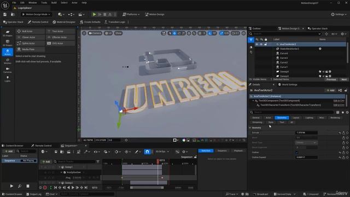
Task: Switch to the Actors palette category
Action: pyautogui.click(x=8, y=53)
